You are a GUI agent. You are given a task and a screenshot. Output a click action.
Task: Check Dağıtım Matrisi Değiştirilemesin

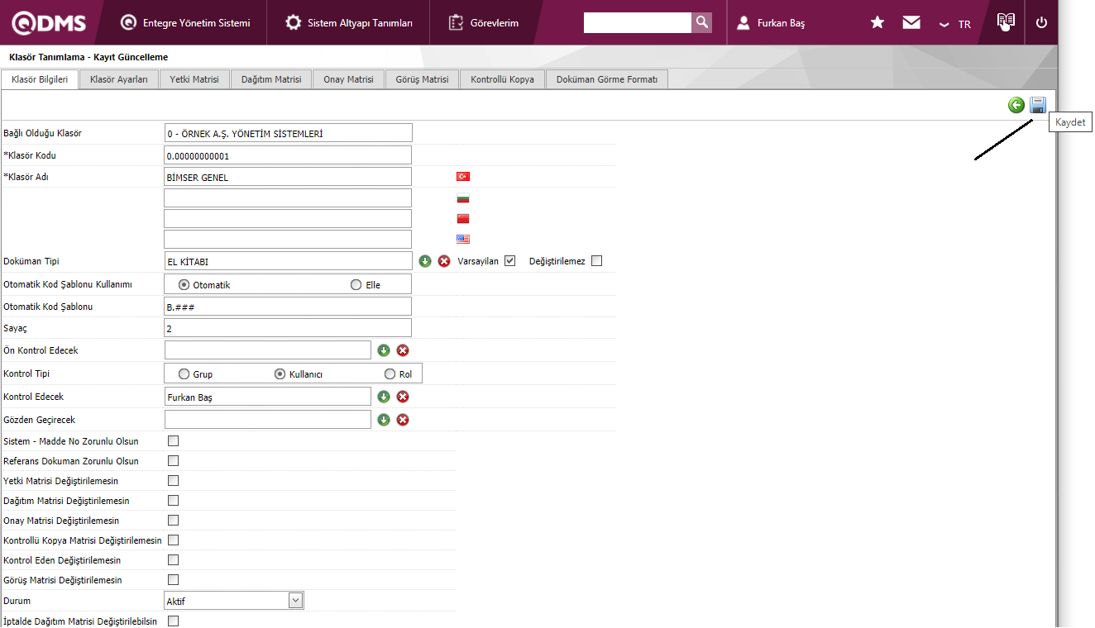click(x=174, y=501)
